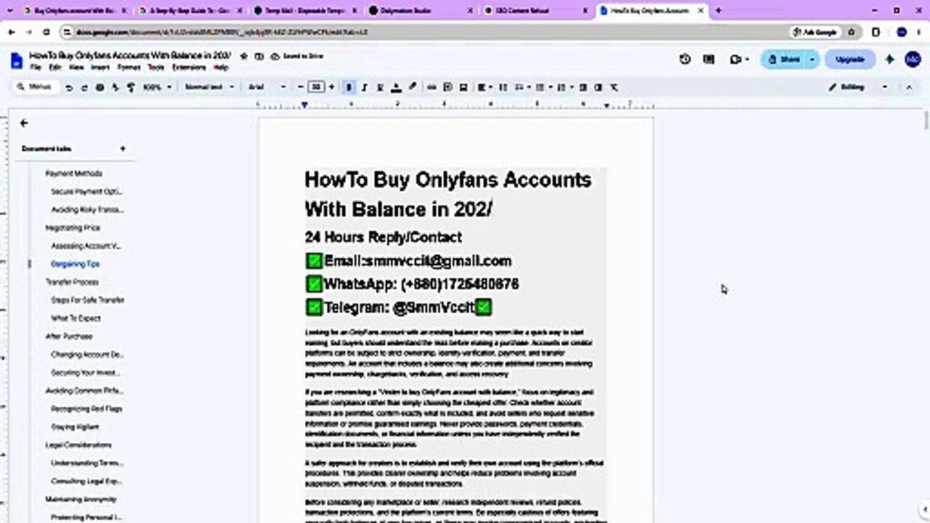The width and height of the screenshot is (930, 523).
Task: Activate the paint format tool
Action: (x=131, y=87)
